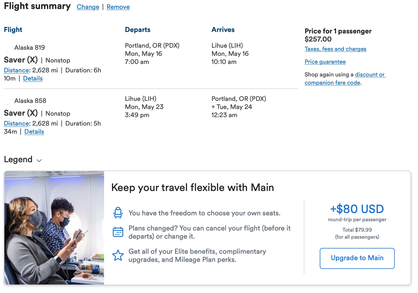The height and width of the screenshot is (293, 418).
Task: Open Distance info for Alaska 858
Action: 16,124
